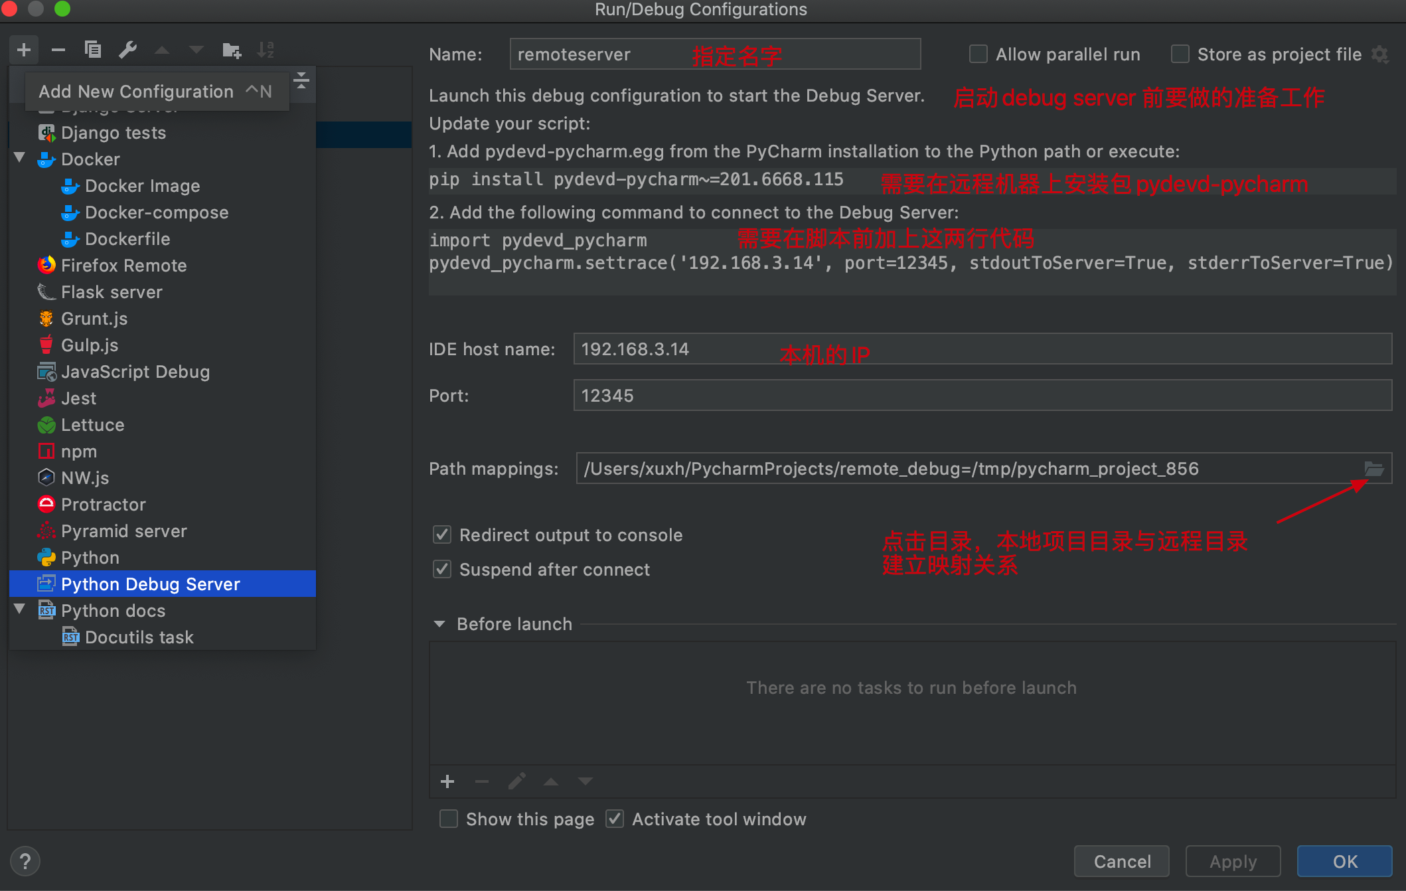1406x891 pixels.
Task: Click the Remove Configuration minus icon
Action: point(58,50)
